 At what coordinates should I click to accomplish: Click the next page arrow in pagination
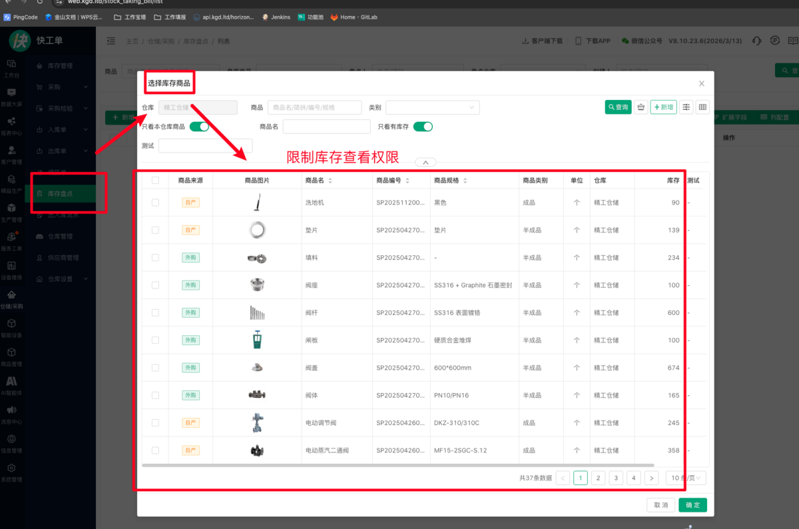[x=652, y=478]
